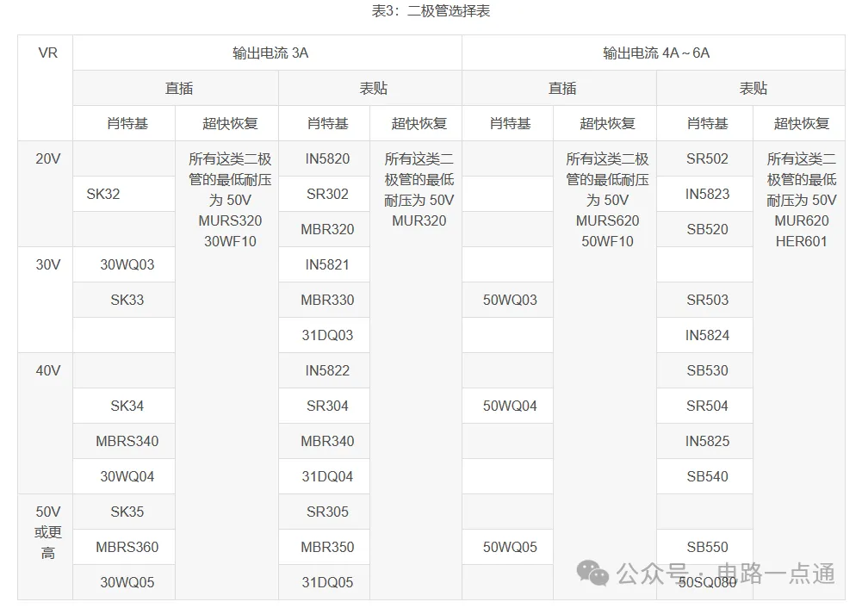Screen dimensions: 862x608
Task: Click the 31DQ05 cell
Action: (325, 582)
